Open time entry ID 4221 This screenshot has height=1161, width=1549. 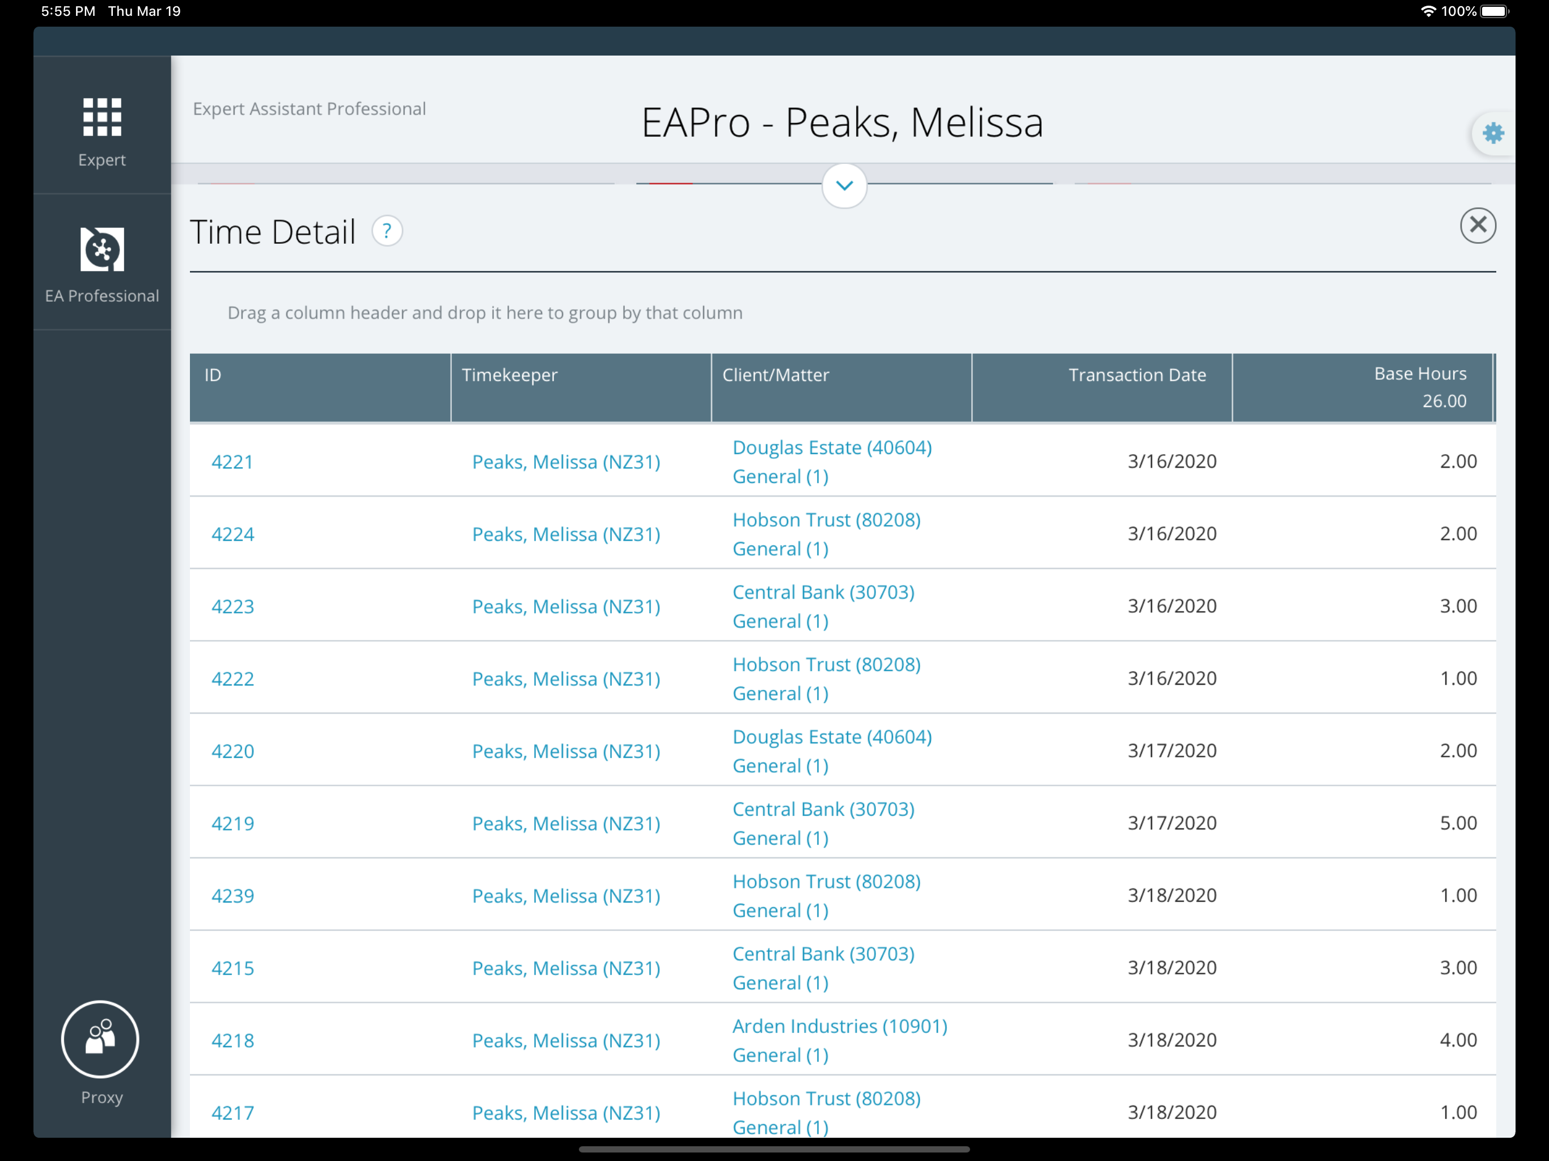pyautogui.click(x=232, y=462)
